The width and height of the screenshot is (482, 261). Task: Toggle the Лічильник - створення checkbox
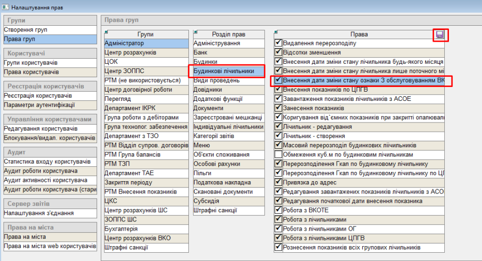point(279,136)
